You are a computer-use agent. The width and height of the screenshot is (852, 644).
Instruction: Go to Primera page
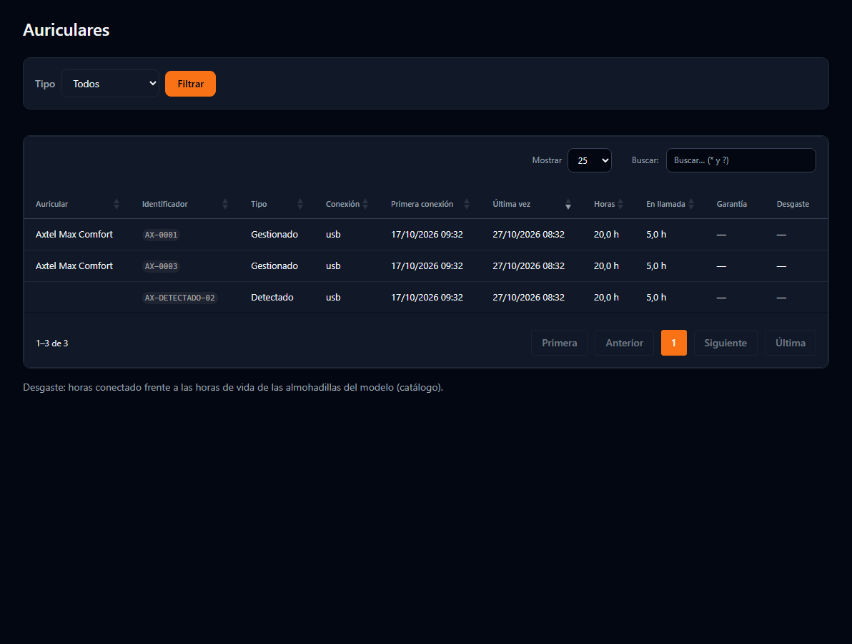point(559,343)
